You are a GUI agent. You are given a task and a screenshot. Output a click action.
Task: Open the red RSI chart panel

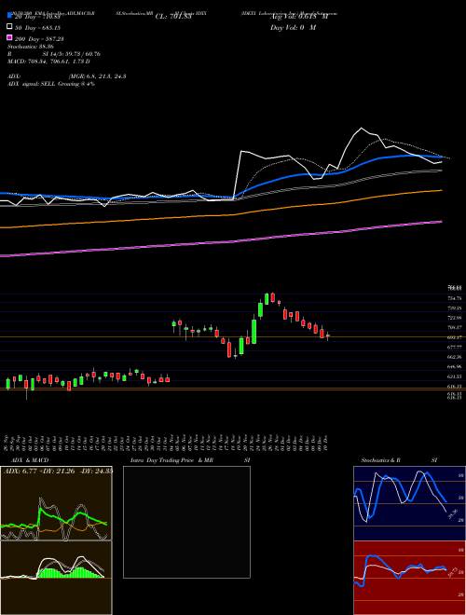pos(409,578)
